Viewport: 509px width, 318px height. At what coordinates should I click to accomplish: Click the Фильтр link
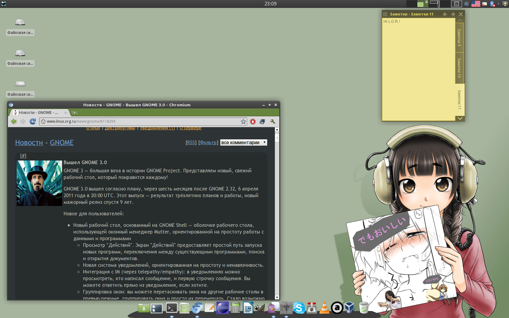tap(208, 142)
